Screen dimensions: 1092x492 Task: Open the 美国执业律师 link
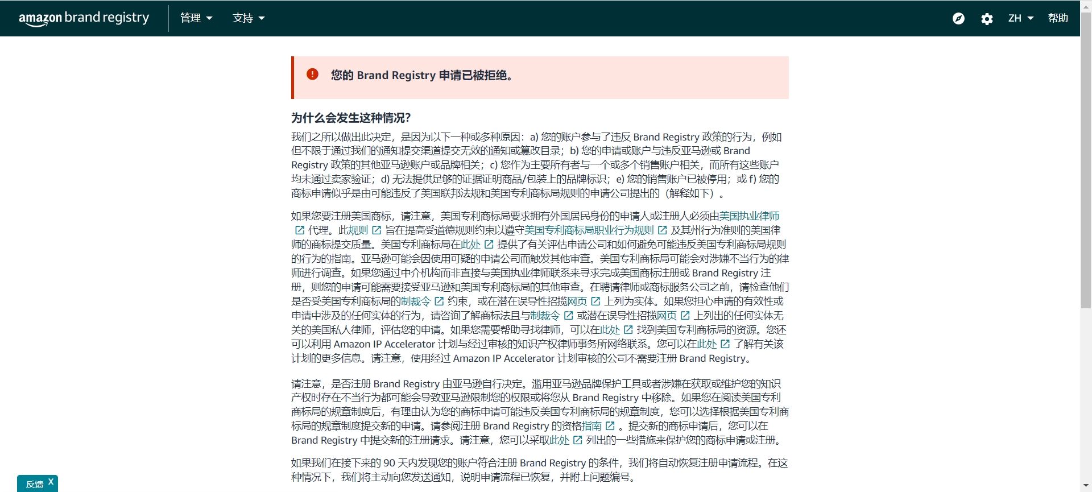coord(749,216)
